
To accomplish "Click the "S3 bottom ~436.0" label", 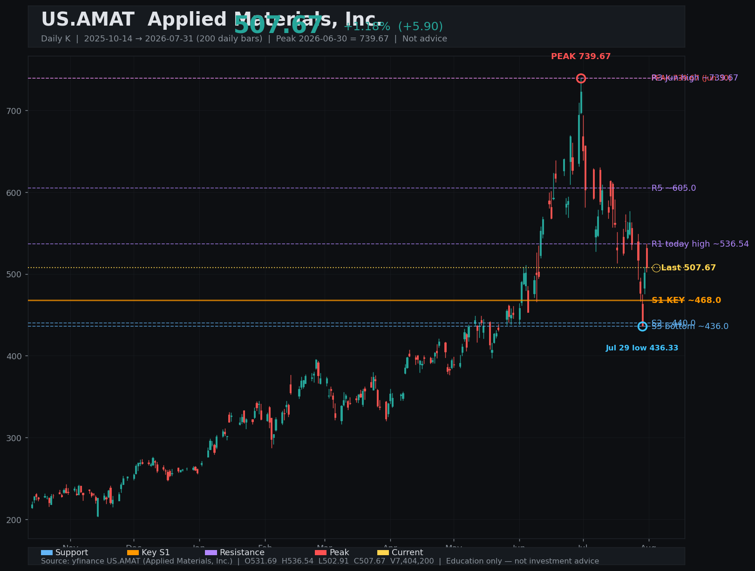I will click(690, 327).
